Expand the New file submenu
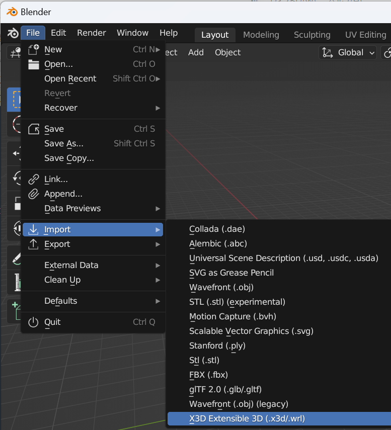Screen dimensions: 391x430 [x=93, y=50]
